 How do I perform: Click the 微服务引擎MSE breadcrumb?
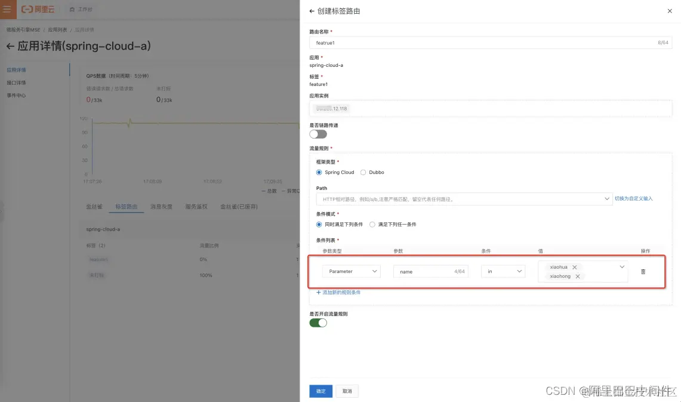(x=23, y=30)
